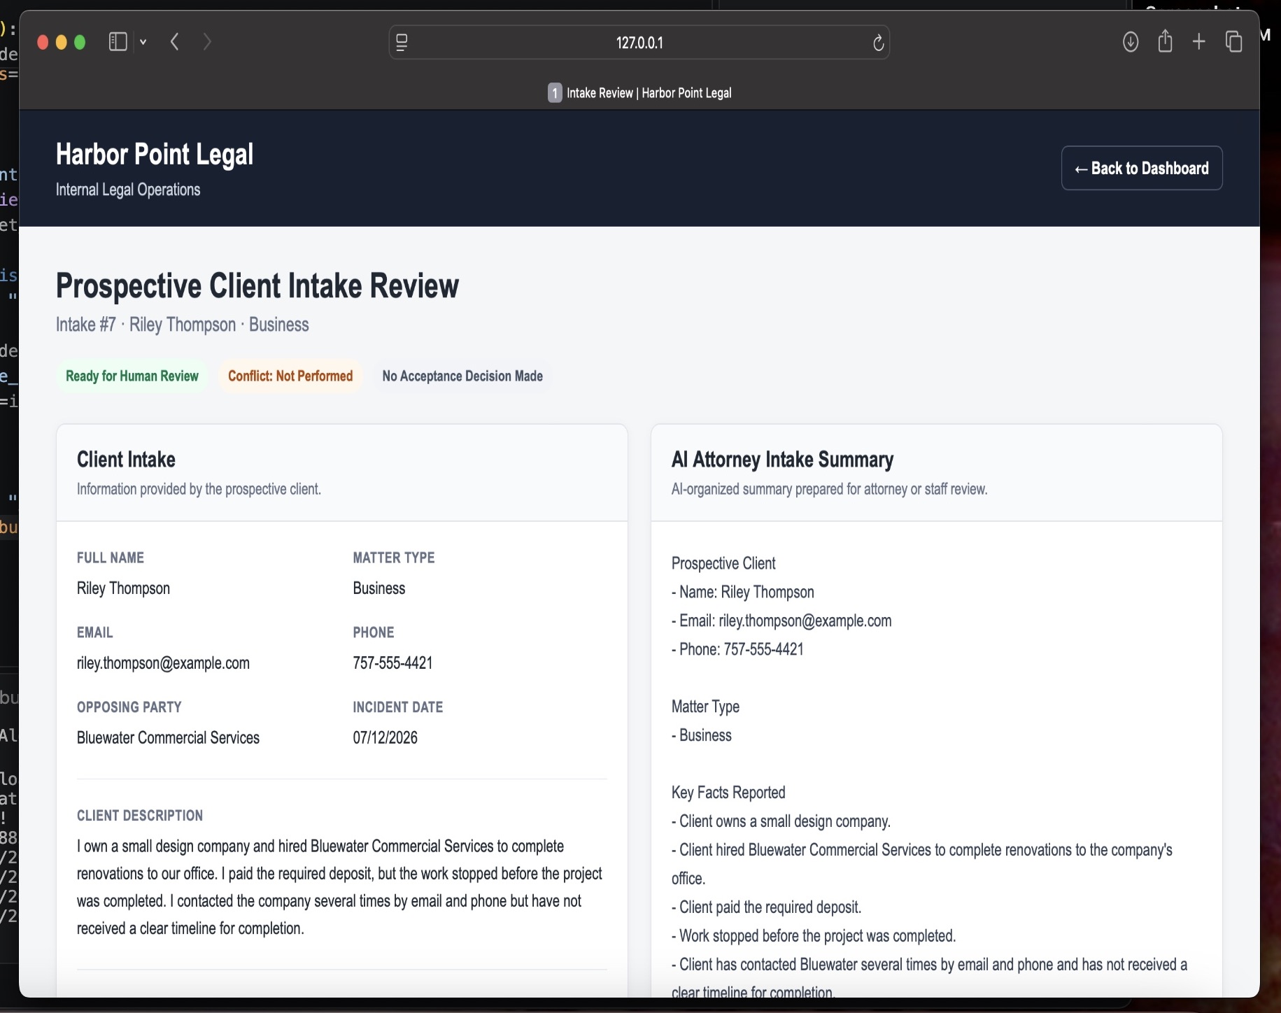Screen dimensions: 1281x1013
Task: Click the Matter Type value Business in Client Intake
Action: coord(379,588)
